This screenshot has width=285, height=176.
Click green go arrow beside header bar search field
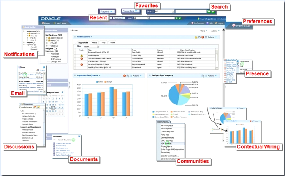point(176,18)
